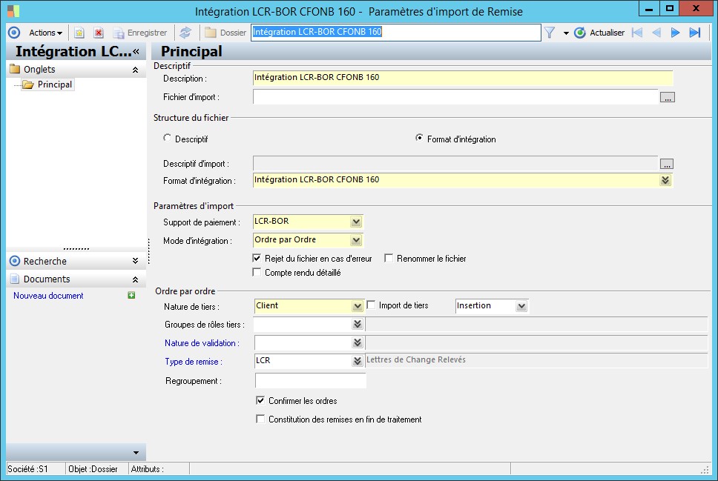The height and width of the screenshot is (481, 718).
Task: Click the Nouveau document link
Action: click(48, 296)
